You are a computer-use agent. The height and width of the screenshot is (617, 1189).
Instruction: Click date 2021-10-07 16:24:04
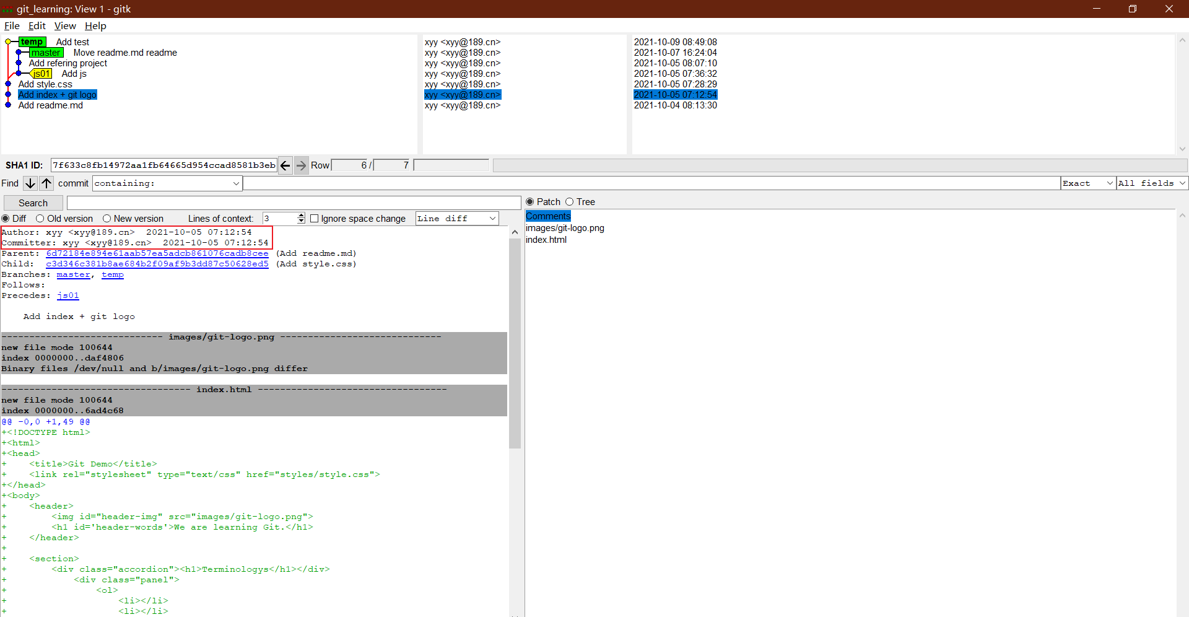[x=675, y=53]
